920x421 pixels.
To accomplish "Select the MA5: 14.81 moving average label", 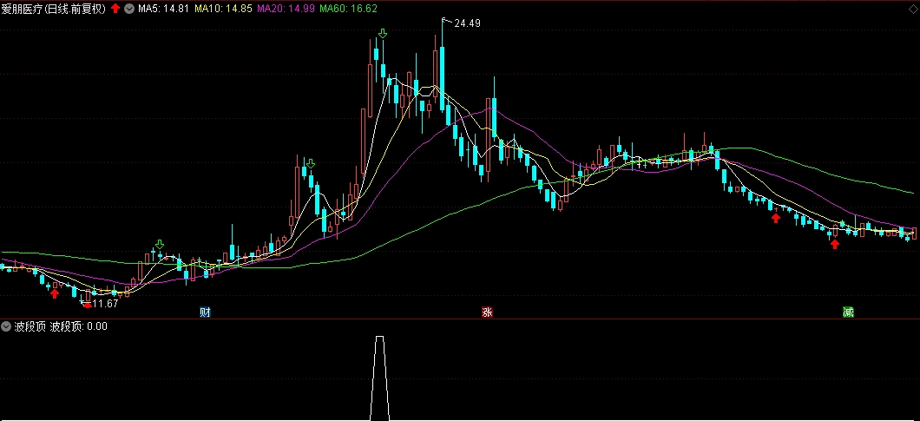I will (163, 8).
